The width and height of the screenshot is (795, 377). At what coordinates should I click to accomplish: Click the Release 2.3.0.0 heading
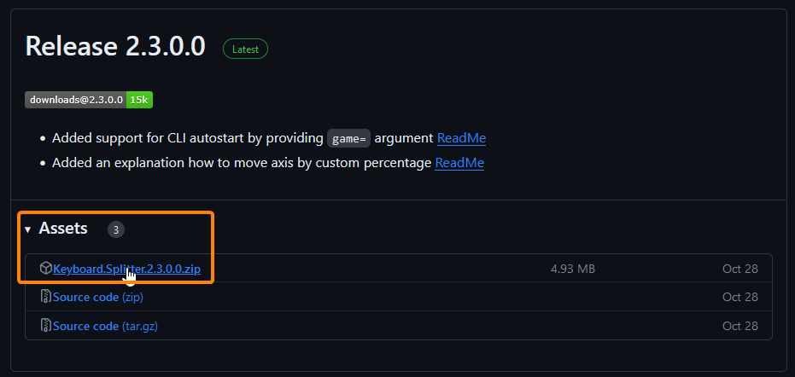(115, 47)
